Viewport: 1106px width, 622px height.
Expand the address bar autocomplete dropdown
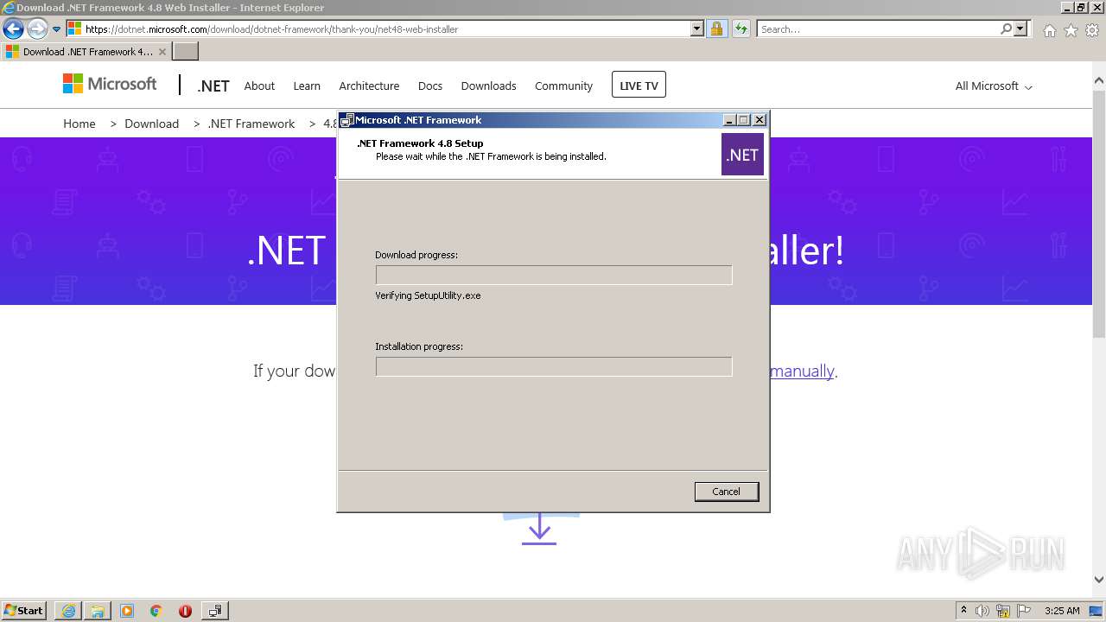point(697,29)
